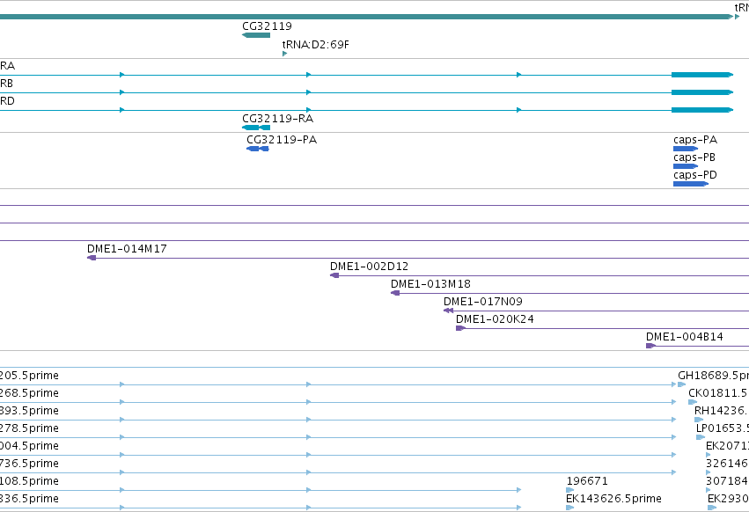Select the RB transcript exon block
The height and width of the screenshot is (512, 749).
point(702,92)
